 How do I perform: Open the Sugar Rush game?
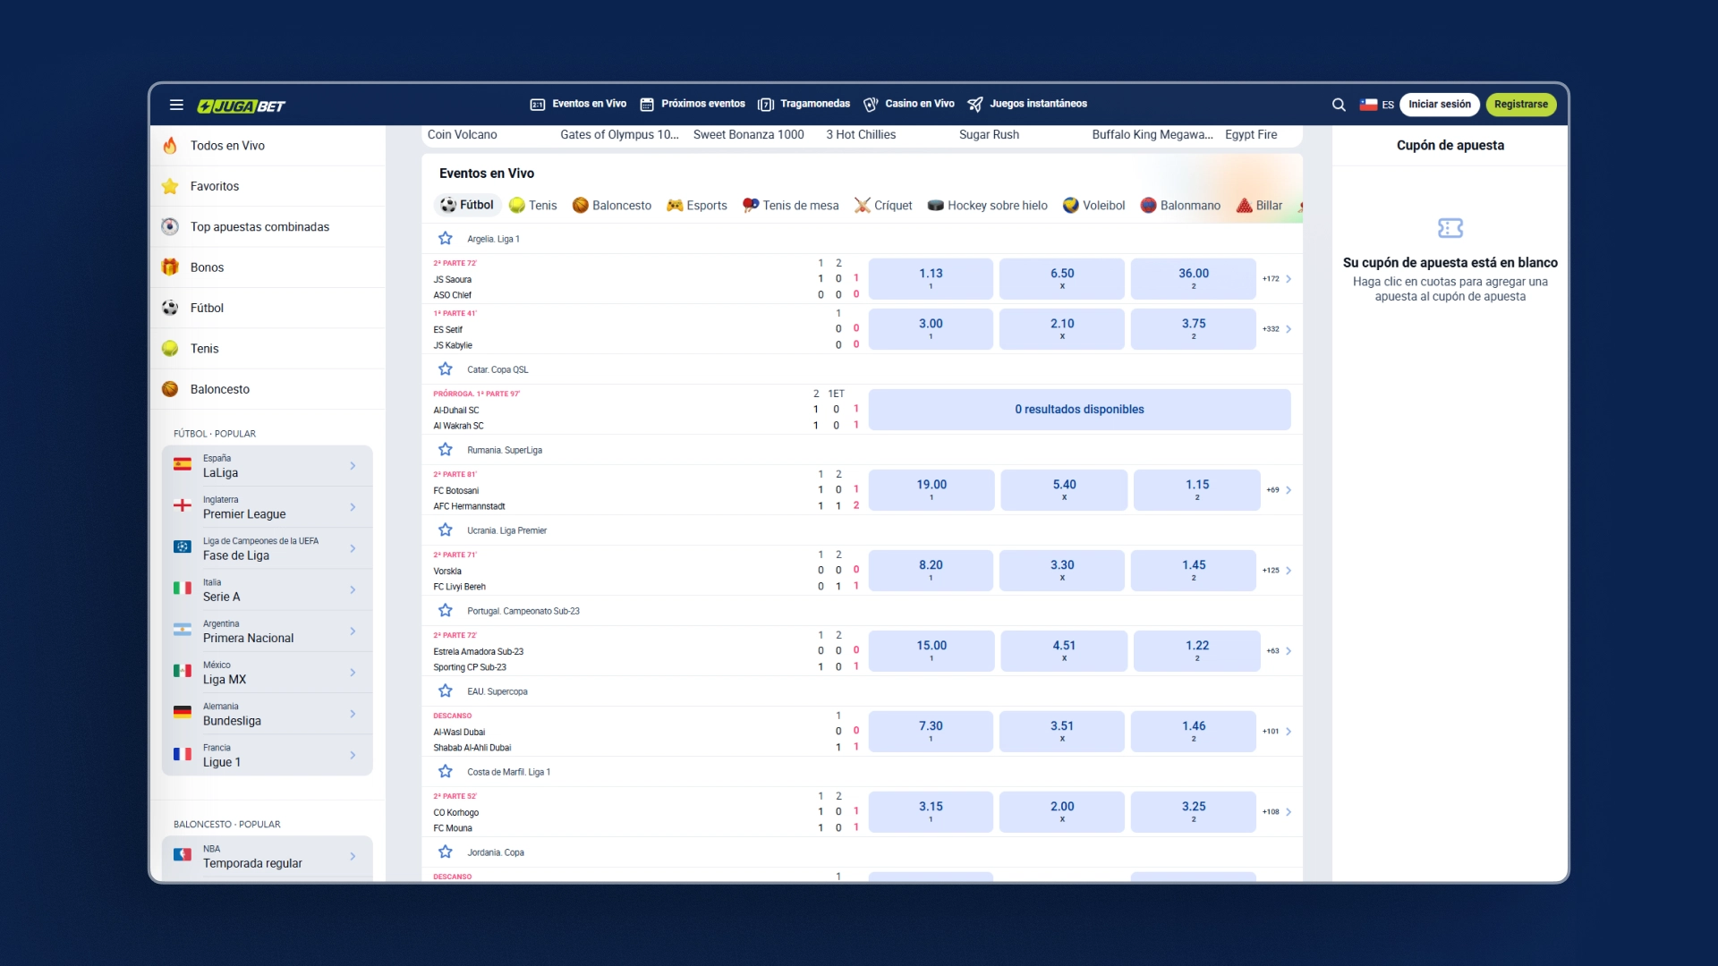tap(989, 135)
